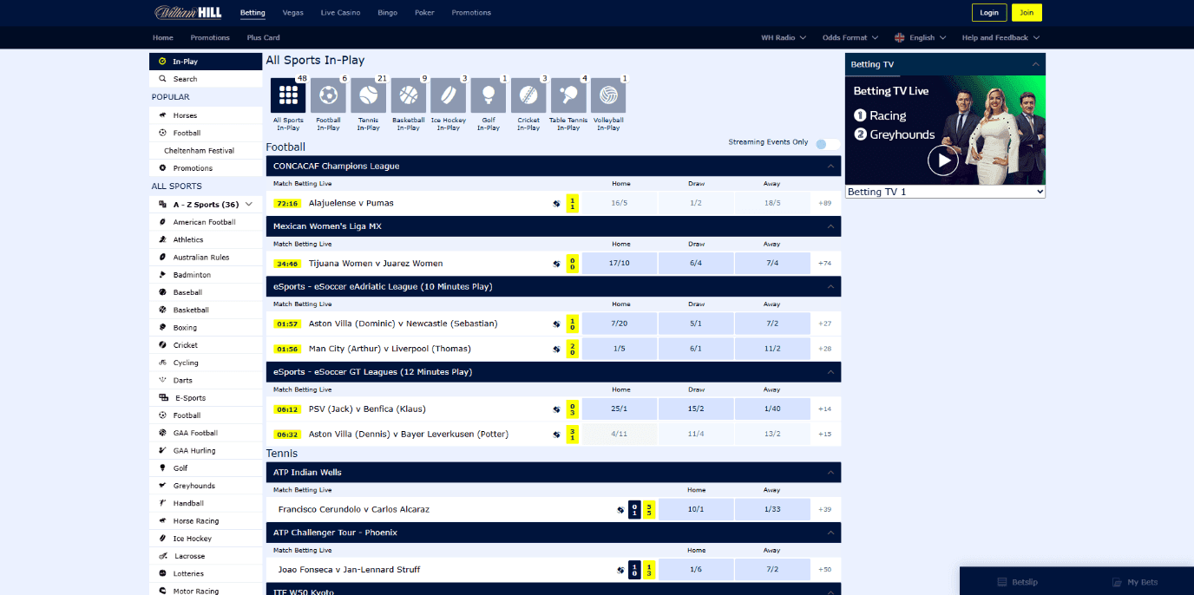
Task: Open the Betting TV 1 channel selector
Action: tap(944, 192)
